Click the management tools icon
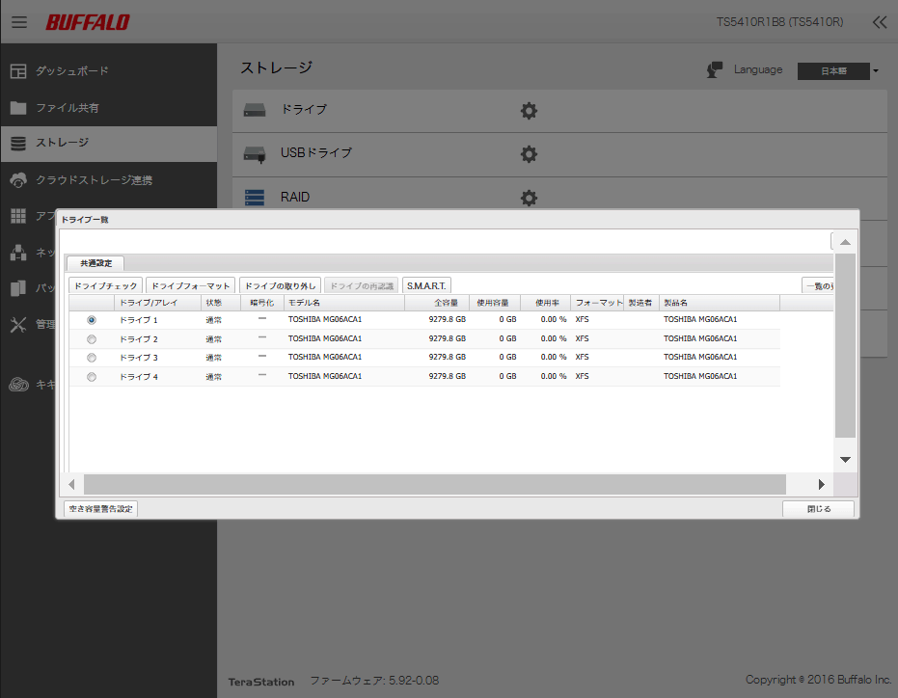Screen dimensions: 898x698 18,325
